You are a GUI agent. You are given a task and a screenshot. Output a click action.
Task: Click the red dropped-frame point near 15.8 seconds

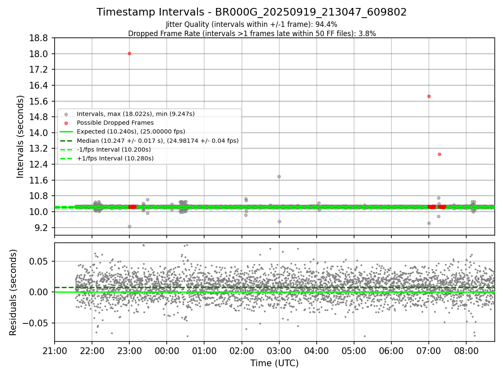pos(429,96)
